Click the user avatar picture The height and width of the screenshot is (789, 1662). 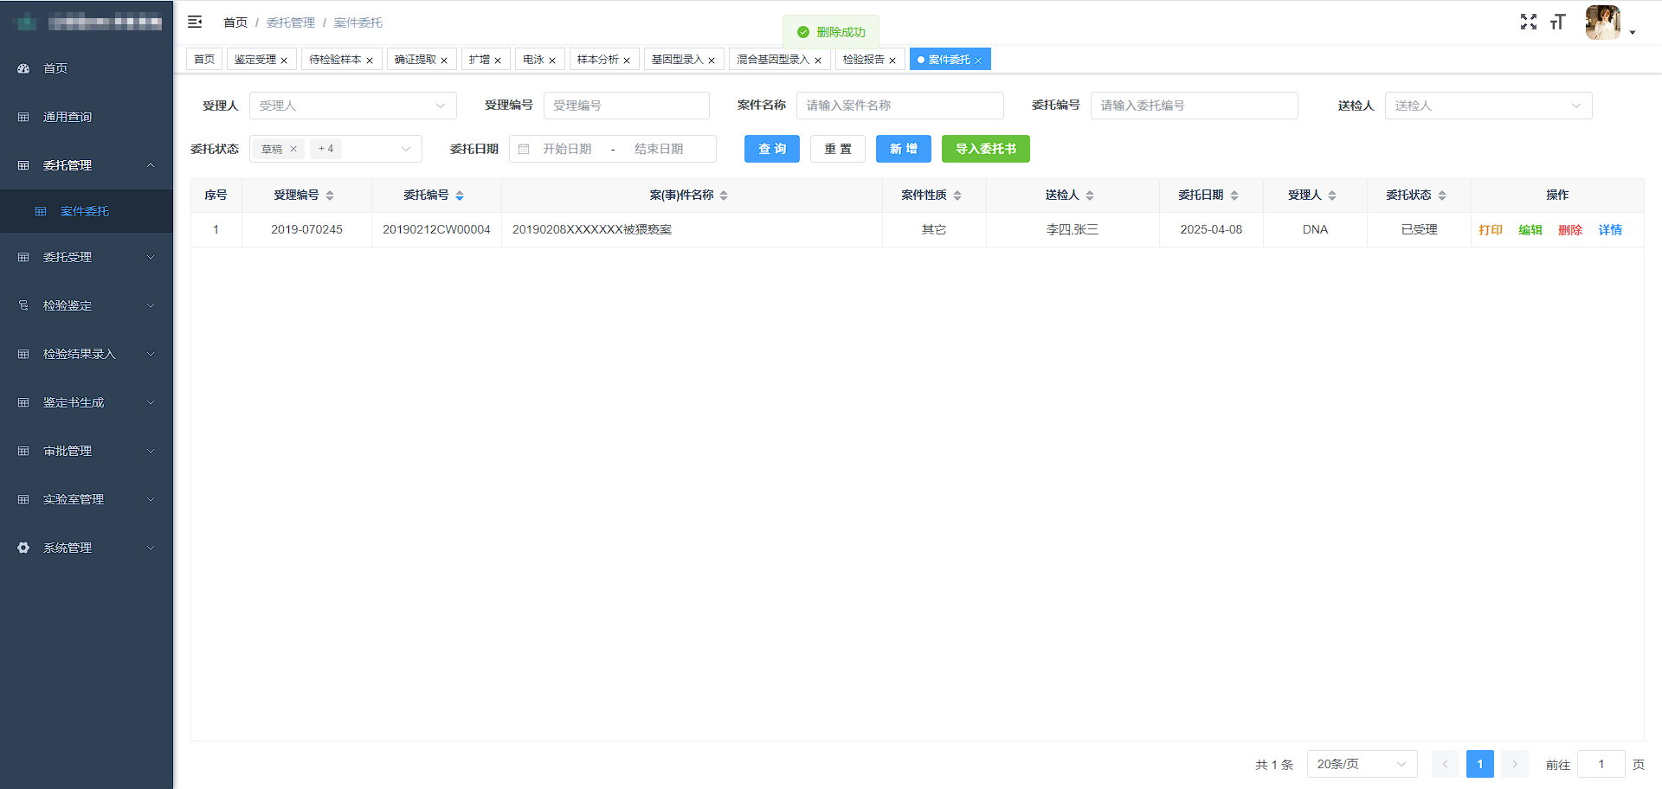click(x=1602, y=22)
